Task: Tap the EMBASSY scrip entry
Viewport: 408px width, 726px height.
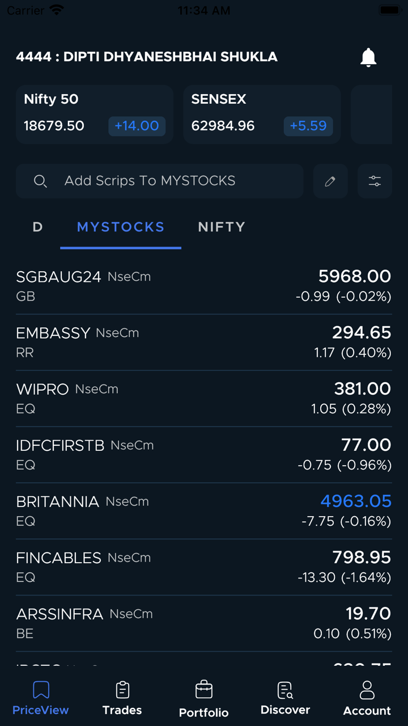Action: (x=204, y=342)
